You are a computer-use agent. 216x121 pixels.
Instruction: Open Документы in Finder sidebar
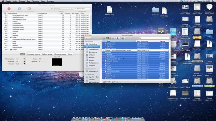pos(92,52)
